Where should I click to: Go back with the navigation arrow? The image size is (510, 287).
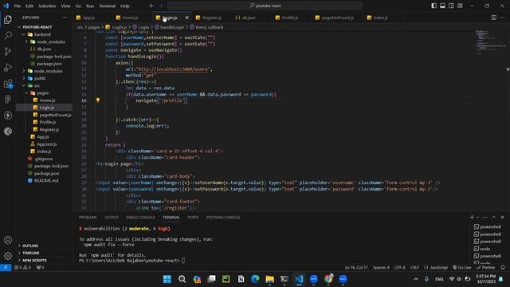(x=152, y=6)
